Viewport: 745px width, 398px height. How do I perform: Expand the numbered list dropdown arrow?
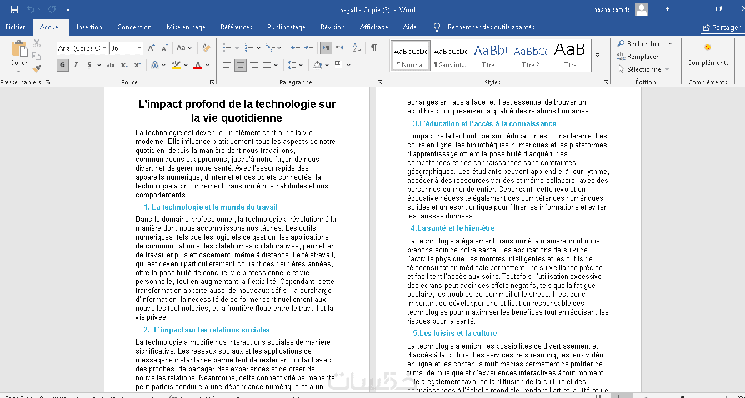click(x=258, y=48)
